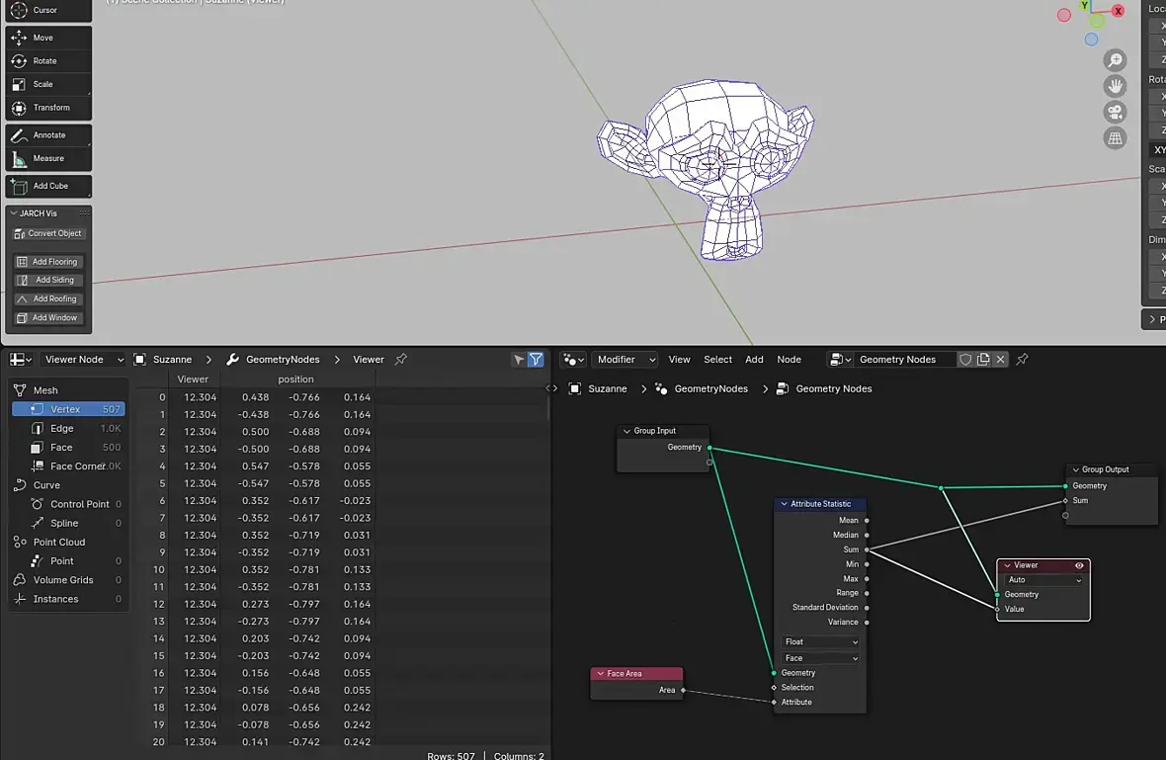Viewport: 1166px width, 760px height.
Task: Select the Control Point domain row
Action: pyautogui.click(x=68, y=504)
